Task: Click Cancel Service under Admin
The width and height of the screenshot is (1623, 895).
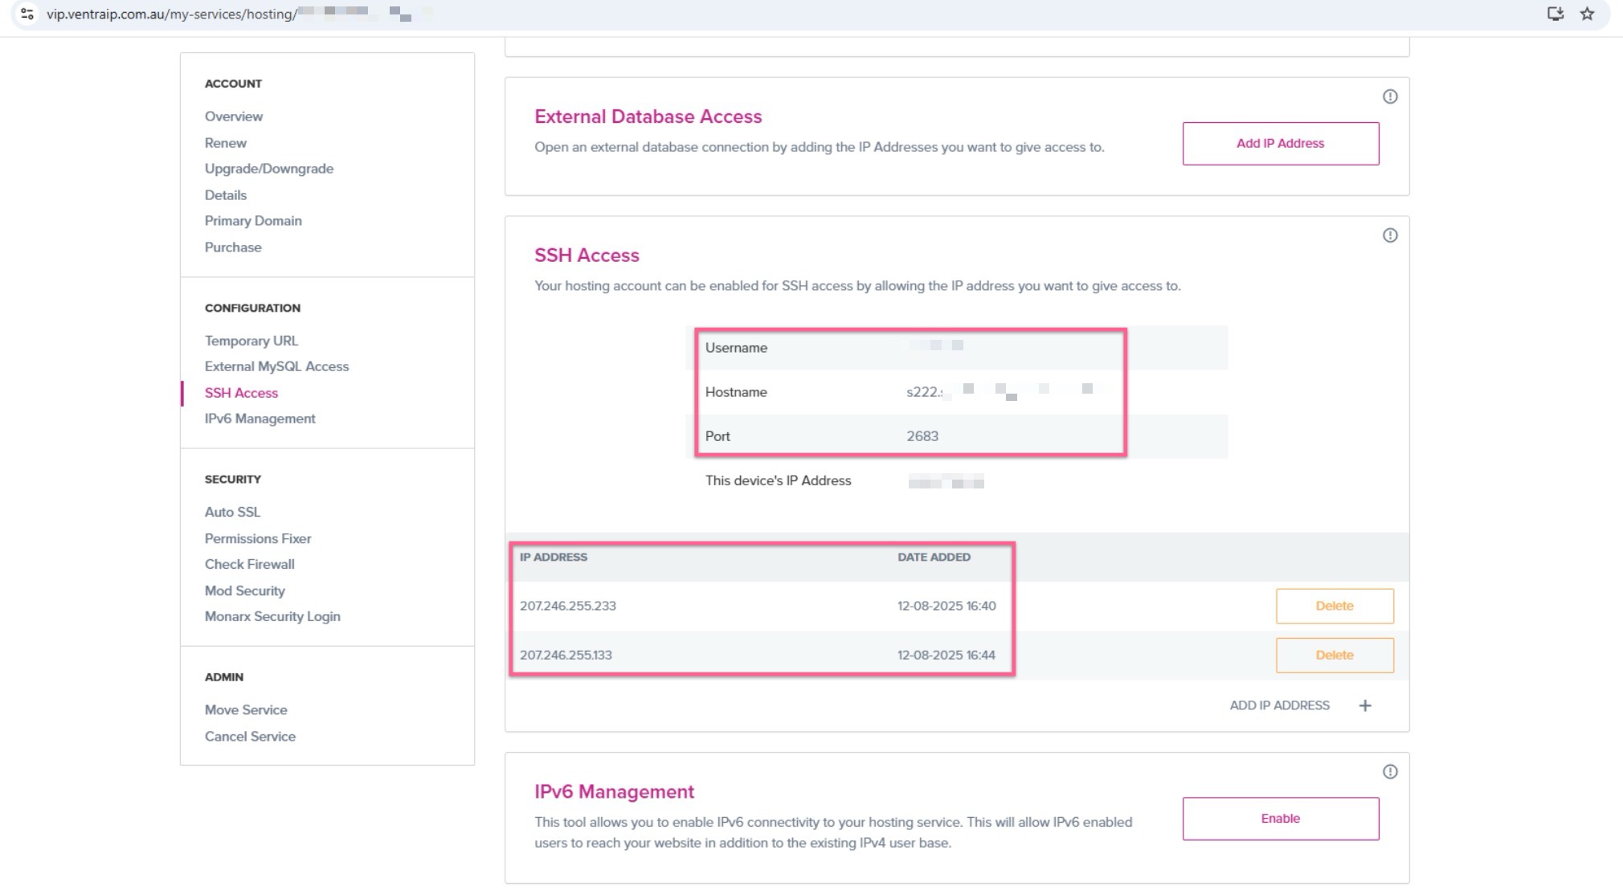Action: (250, 736)
